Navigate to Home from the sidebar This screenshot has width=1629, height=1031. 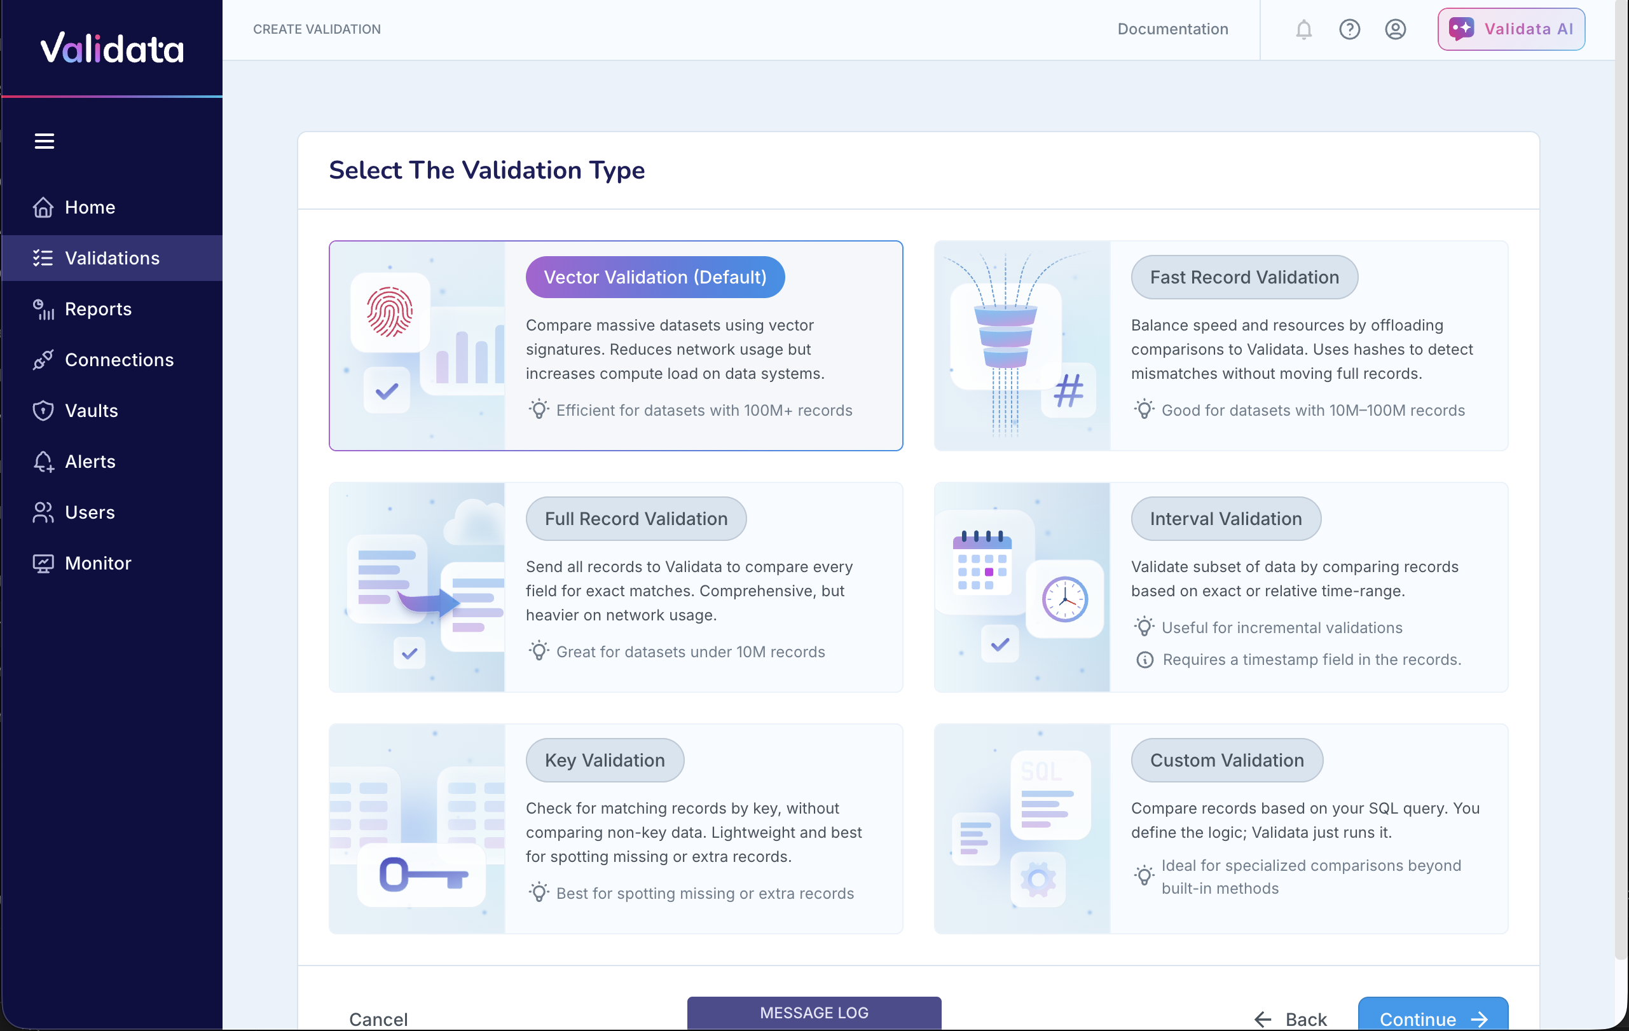pos(89,207)
